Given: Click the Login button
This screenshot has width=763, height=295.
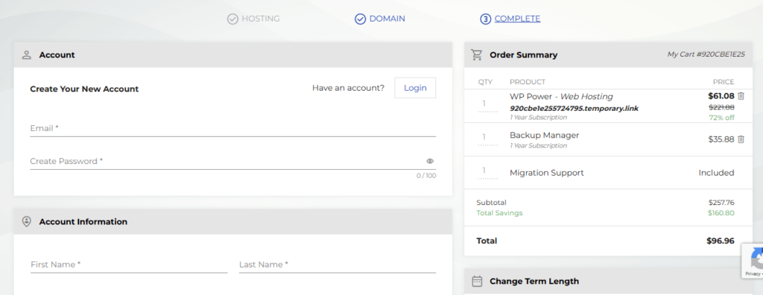Looking at the screenshot, I should click(415, 88).
